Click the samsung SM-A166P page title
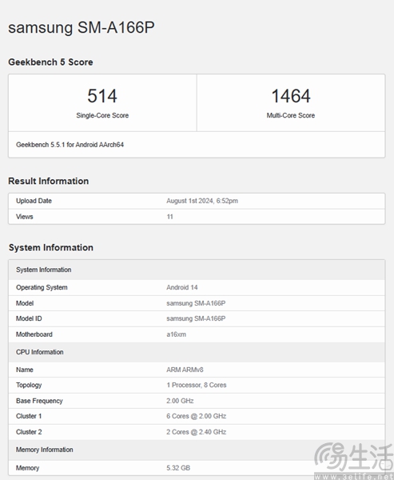 [82, 27]
